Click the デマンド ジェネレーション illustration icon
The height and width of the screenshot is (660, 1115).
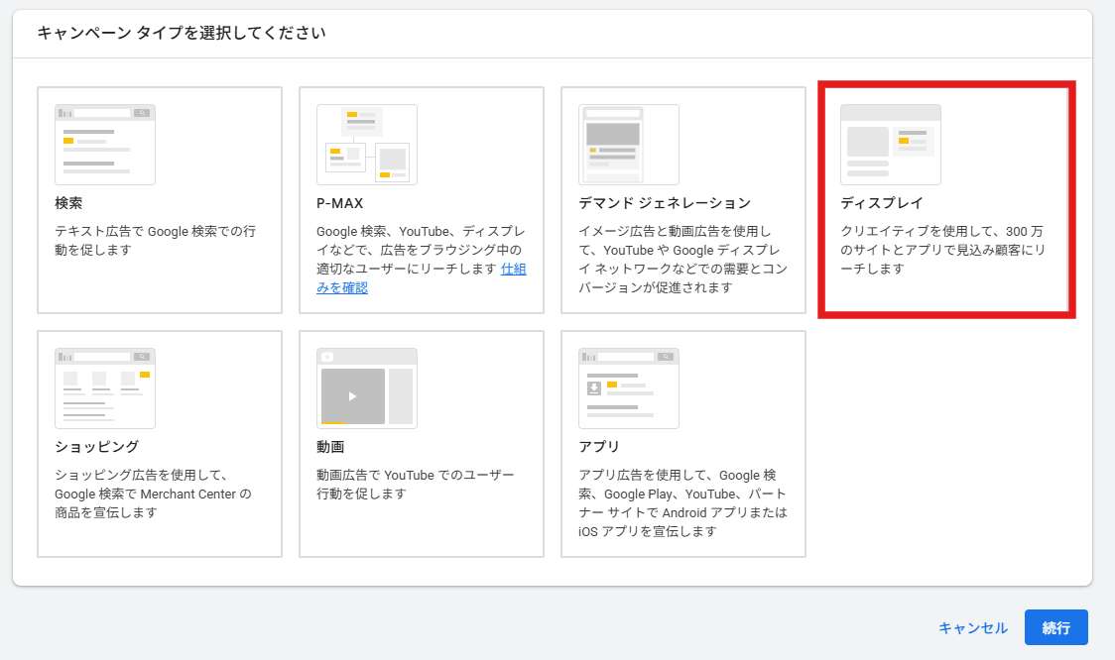pos(628,145)
